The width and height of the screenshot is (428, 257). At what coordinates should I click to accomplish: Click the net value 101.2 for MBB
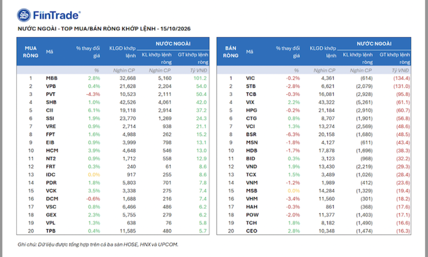click(x=200, y=78)
